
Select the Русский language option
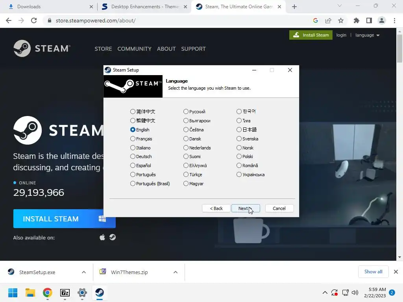186,111
